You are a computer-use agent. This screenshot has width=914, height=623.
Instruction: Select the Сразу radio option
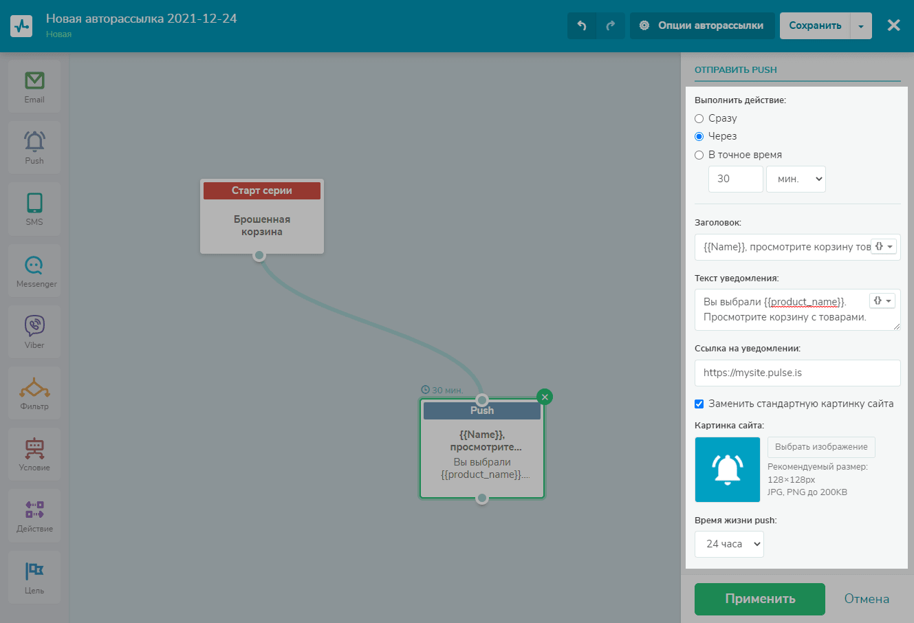(699, 118)
